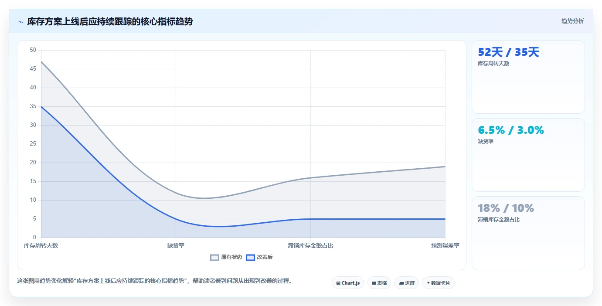Image resolution: width=602 pixels, height=306 pixels.
Task: Click the 库存周转天数 x-axis label
Action: coord(41,246)
